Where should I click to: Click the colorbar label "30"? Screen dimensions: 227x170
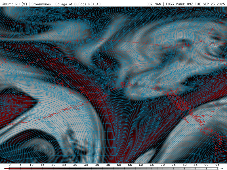click(x=75, y=165)
